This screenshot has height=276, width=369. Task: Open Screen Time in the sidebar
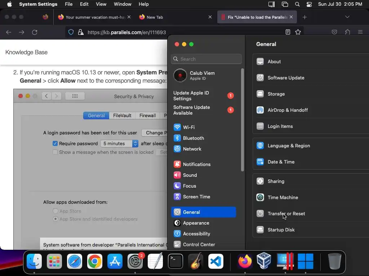pyautogui.click(x=204, y=197)
